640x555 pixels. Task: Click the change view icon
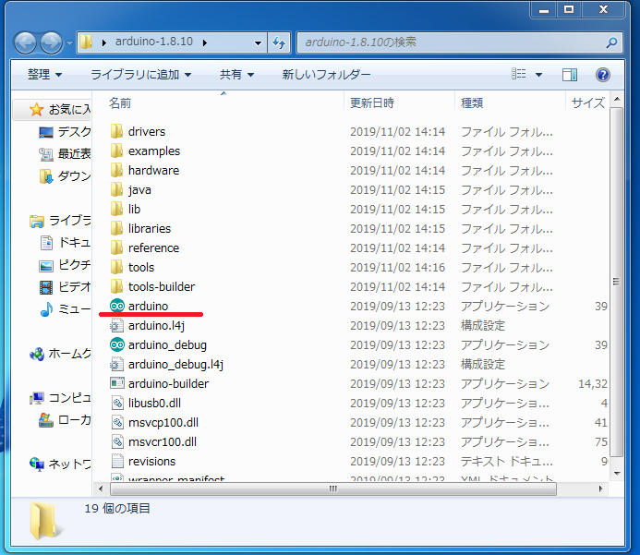pyautogui.click(x=518, y=74)
